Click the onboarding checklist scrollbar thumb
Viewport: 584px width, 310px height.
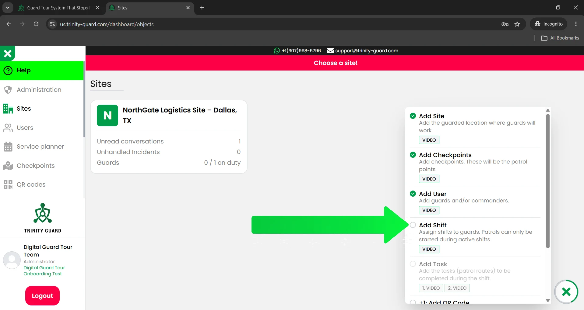(x=548, y=181)
